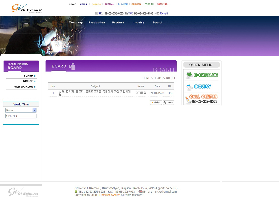Click the world time display field
The width and height of the screenshot is (279, 197).
[x=21, y=116]
